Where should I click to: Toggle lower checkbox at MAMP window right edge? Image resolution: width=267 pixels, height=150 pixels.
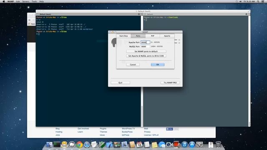click(179, 43)
